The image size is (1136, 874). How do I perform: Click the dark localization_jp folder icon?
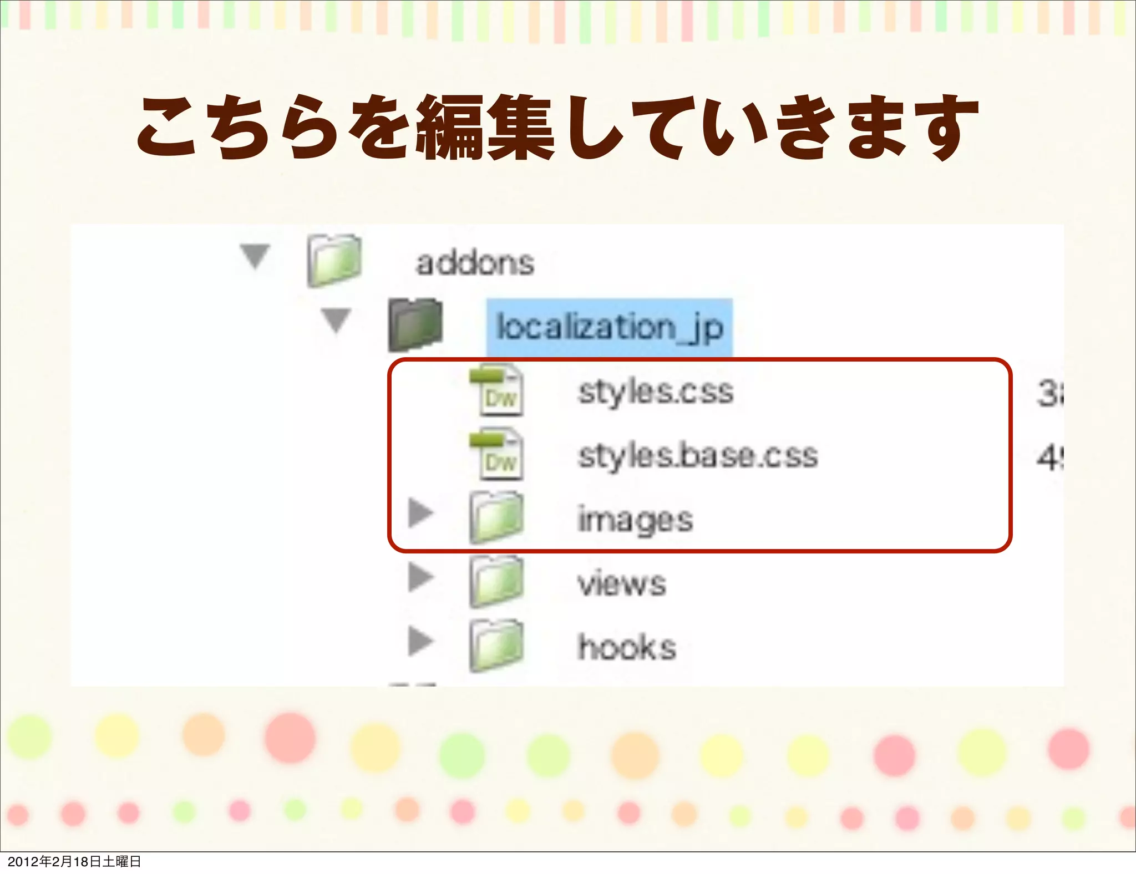[x=415, y=325]
